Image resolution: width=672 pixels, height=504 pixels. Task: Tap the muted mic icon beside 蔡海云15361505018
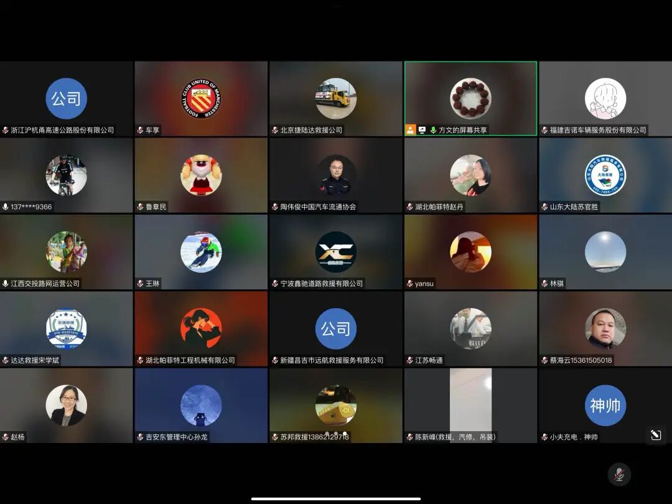coord(544,360)
